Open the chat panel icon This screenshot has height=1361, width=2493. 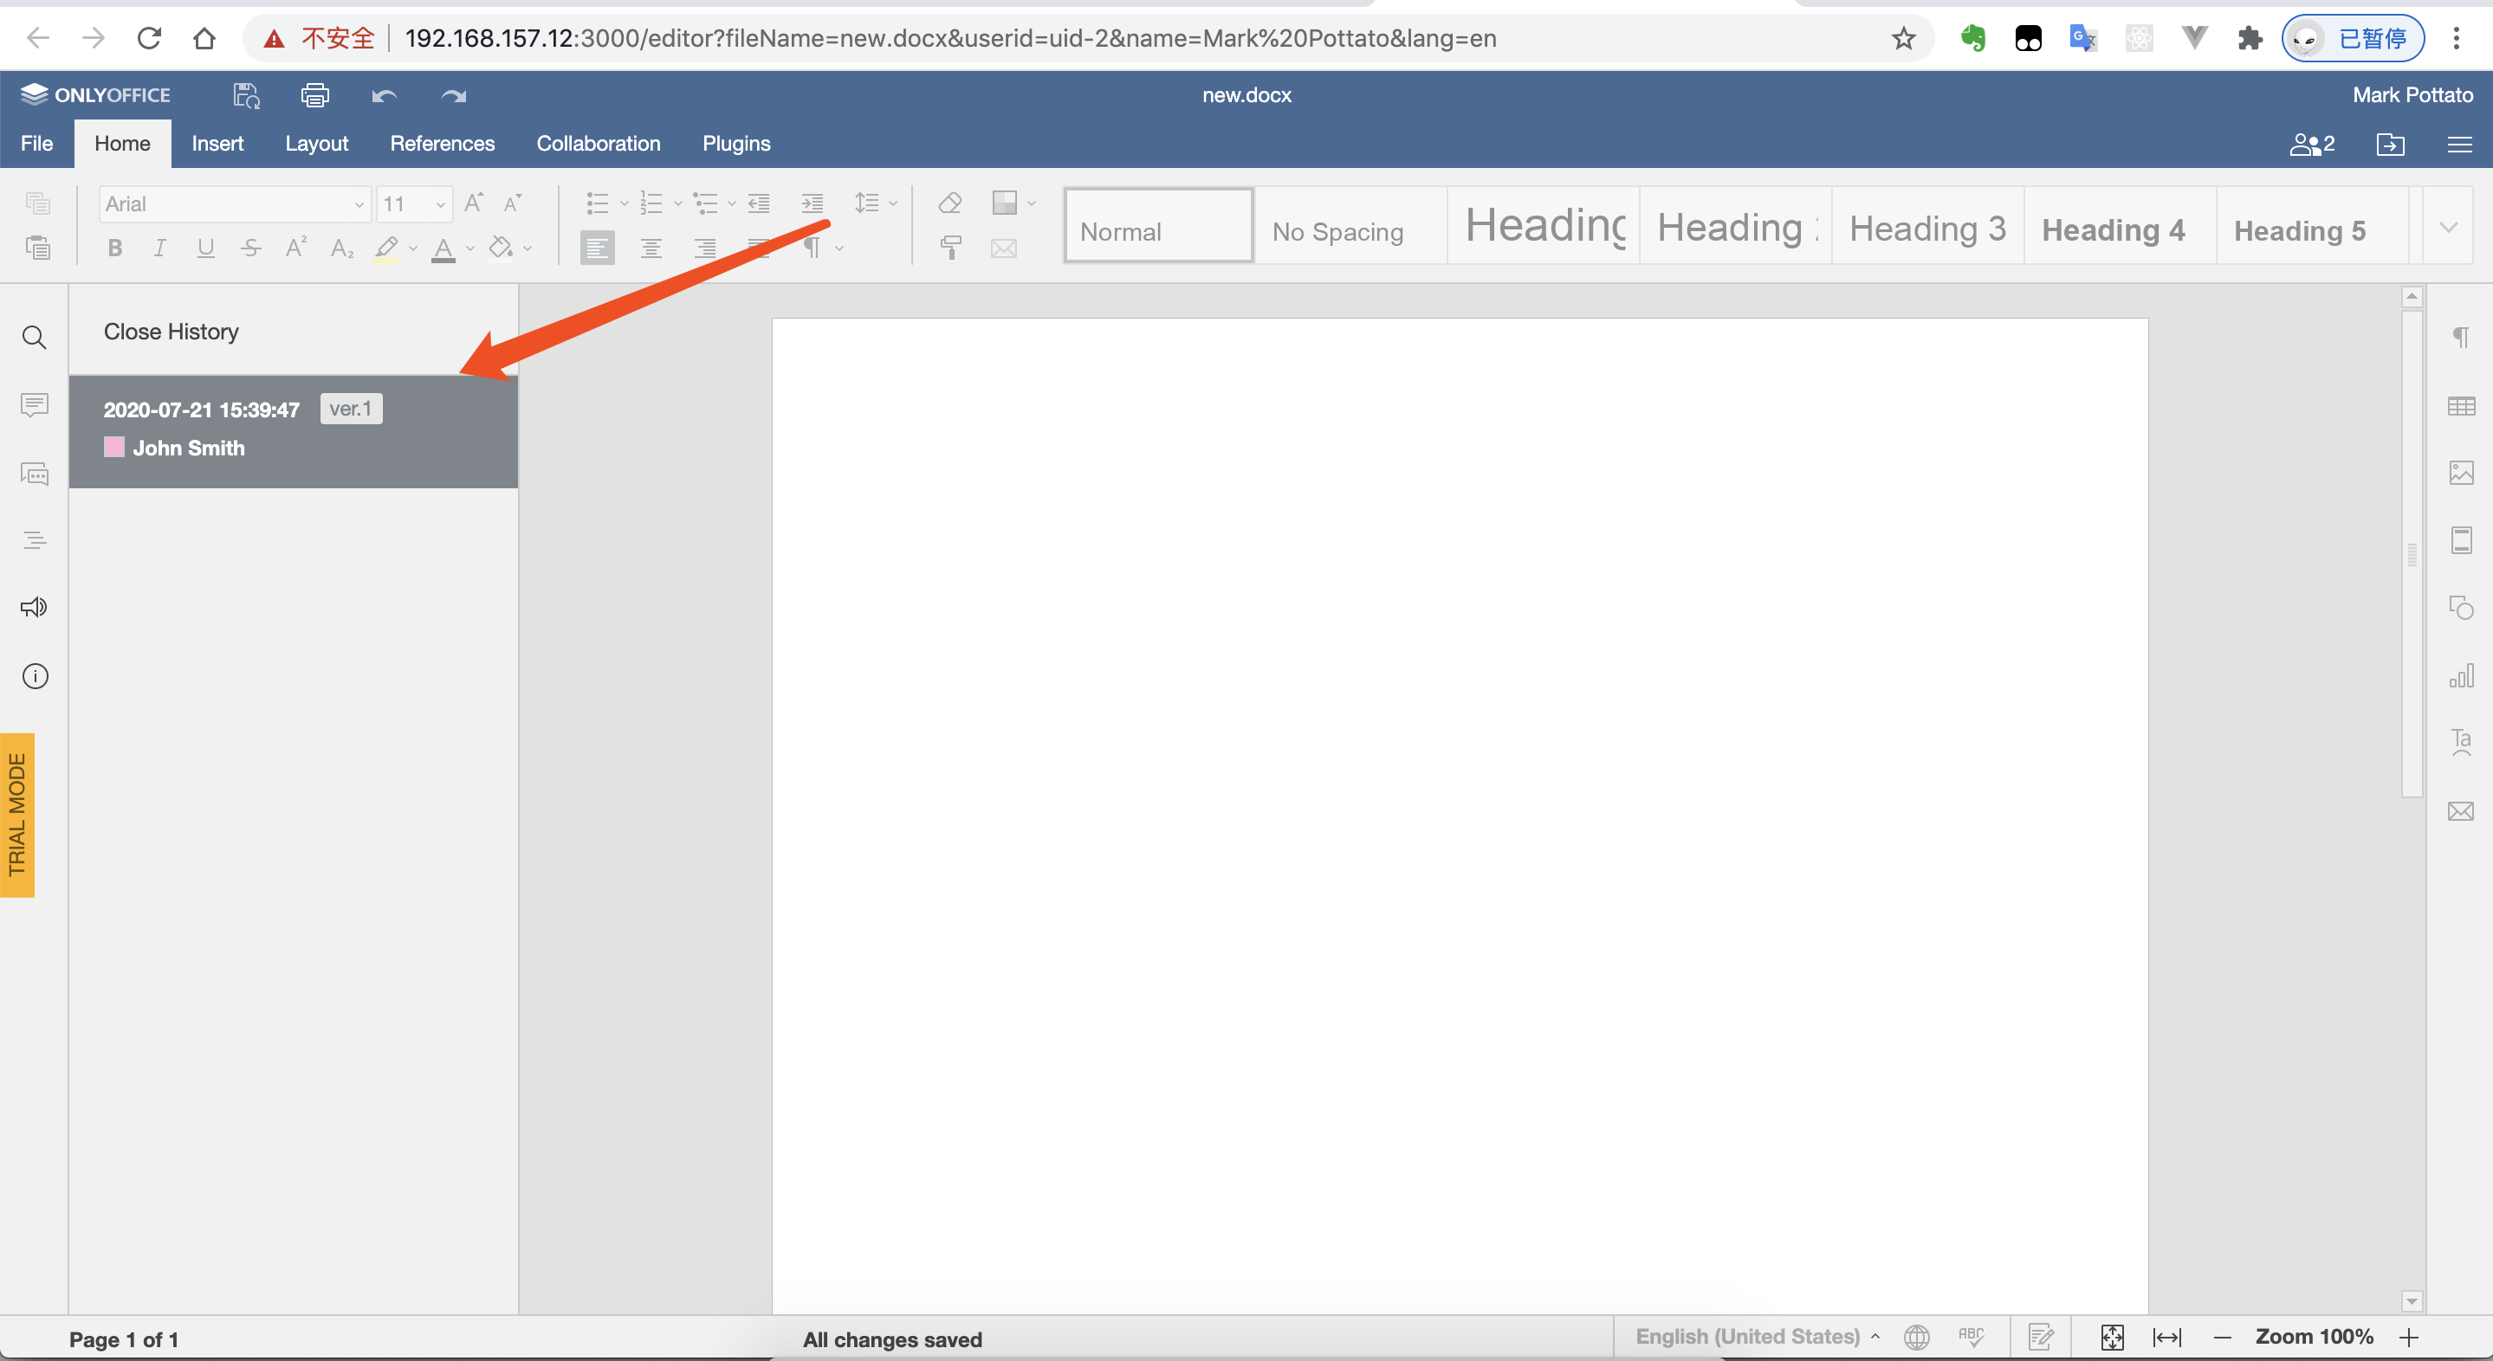click(x=34, y=474)
